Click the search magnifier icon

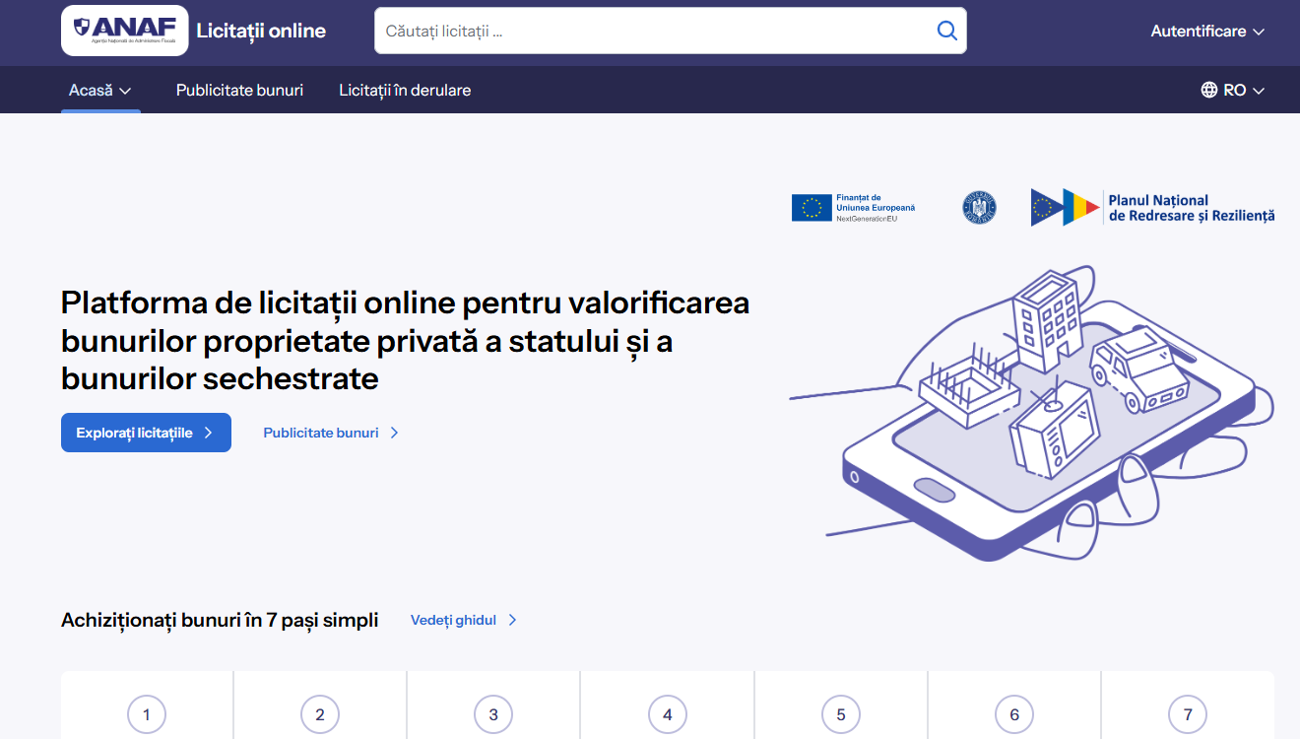[946, 31]
